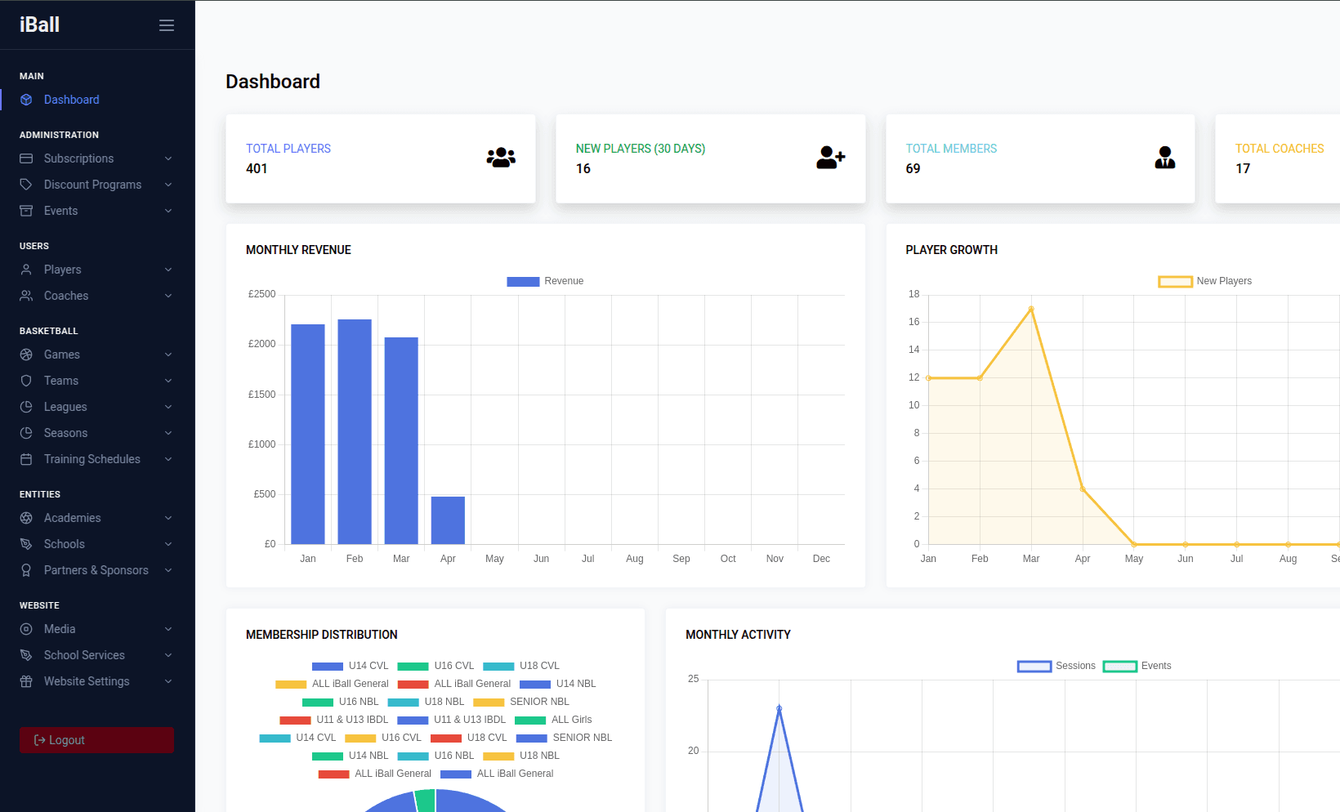1340x812 pixels.
Task: Click the April revenue bar
Action: (448, 520)
